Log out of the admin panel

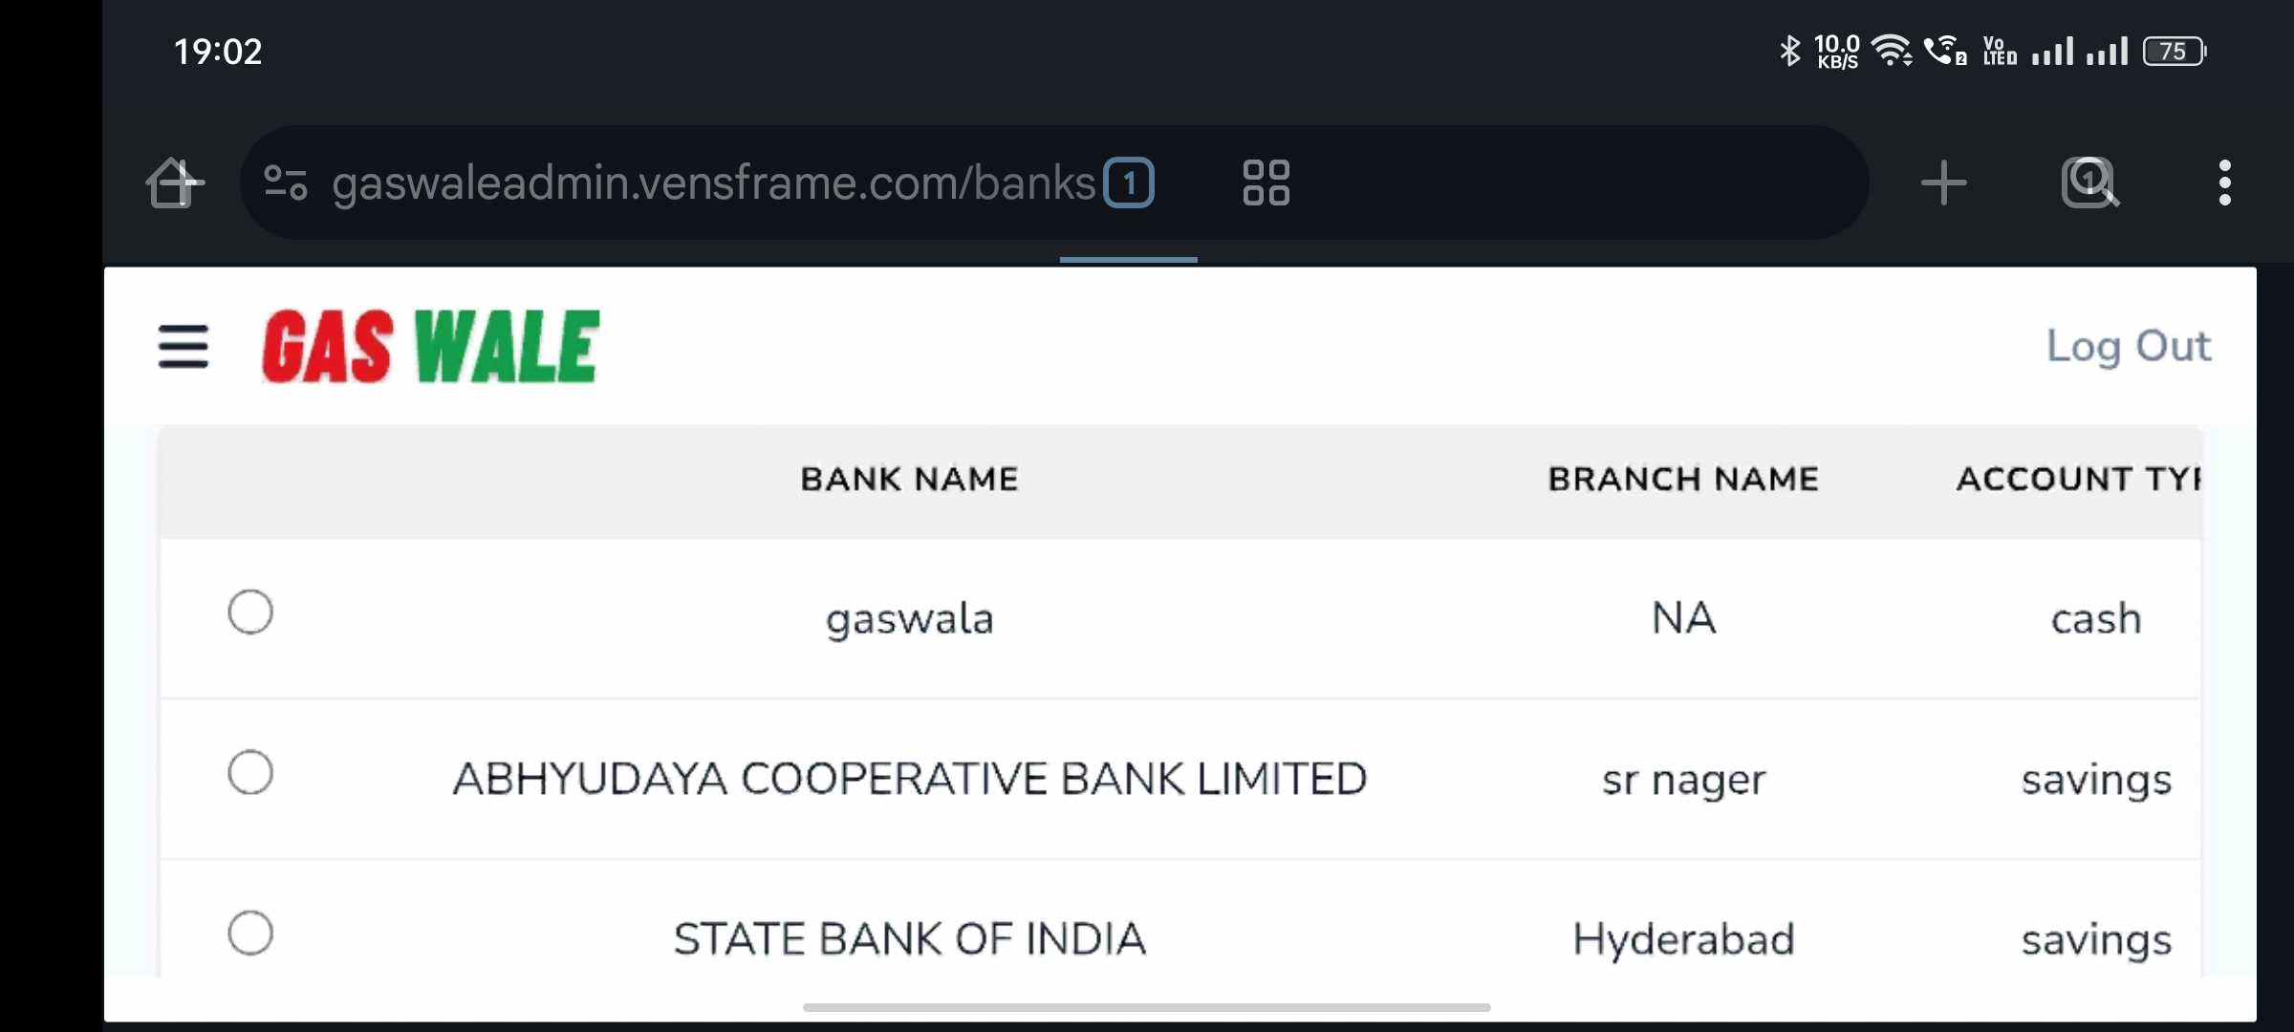pyautogui.click(x=2128, y=346)
